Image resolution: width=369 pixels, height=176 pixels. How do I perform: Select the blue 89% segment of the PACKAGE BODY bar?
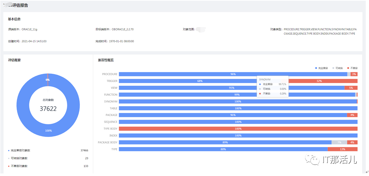coord(225,142)
